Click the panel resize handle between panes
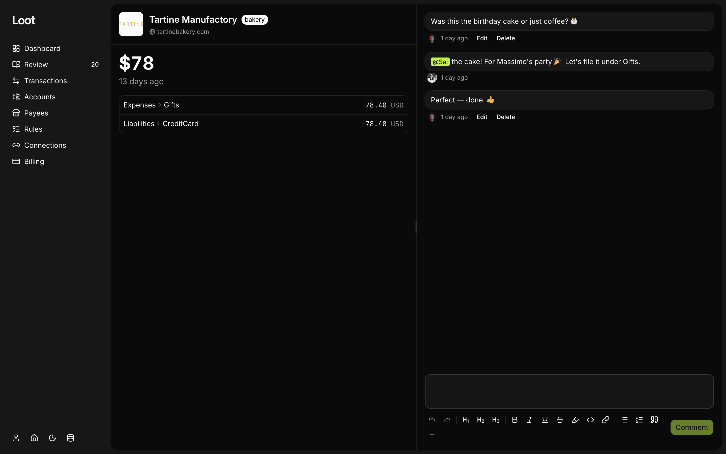The image size is (726, 454). (416, 227)
